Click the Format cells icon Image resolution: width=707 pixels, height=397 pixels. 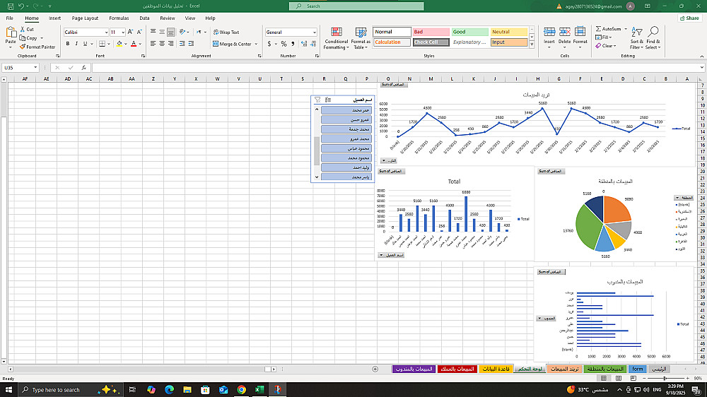click(580, 32)
